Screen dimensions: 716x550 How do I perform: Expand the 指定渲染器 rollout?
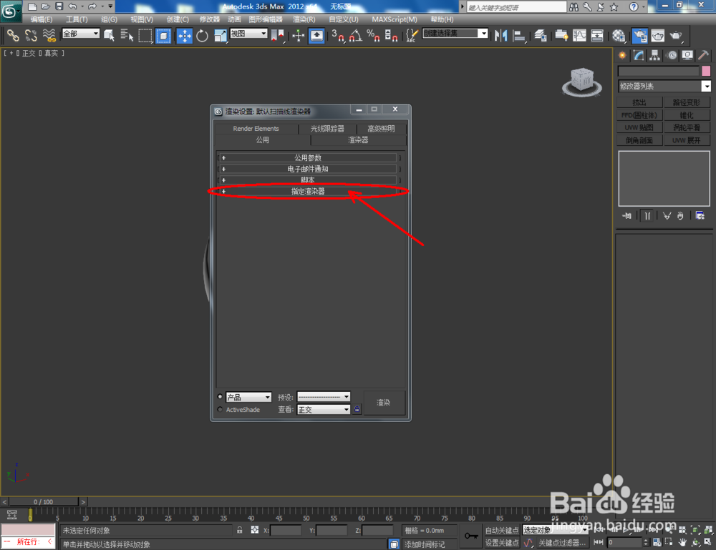tap(307, 192)
